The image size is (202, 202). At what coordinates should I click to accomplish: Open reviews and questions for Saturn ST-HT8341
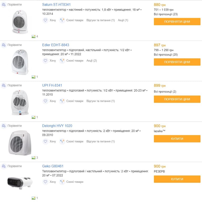[100, 20]
